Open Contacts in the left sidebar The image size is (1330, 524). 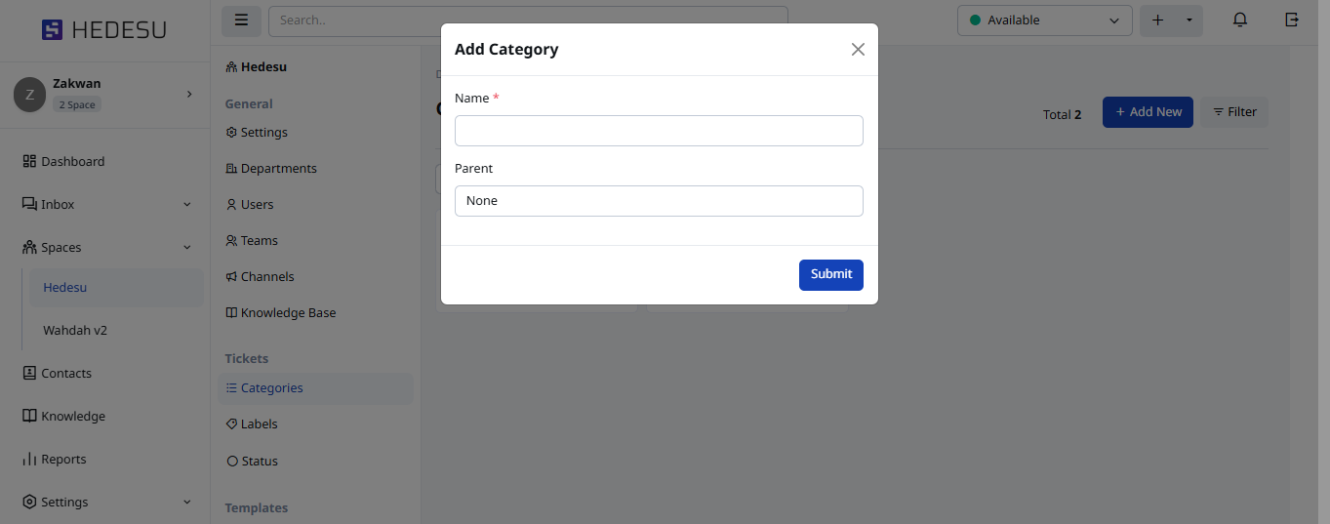65,374
